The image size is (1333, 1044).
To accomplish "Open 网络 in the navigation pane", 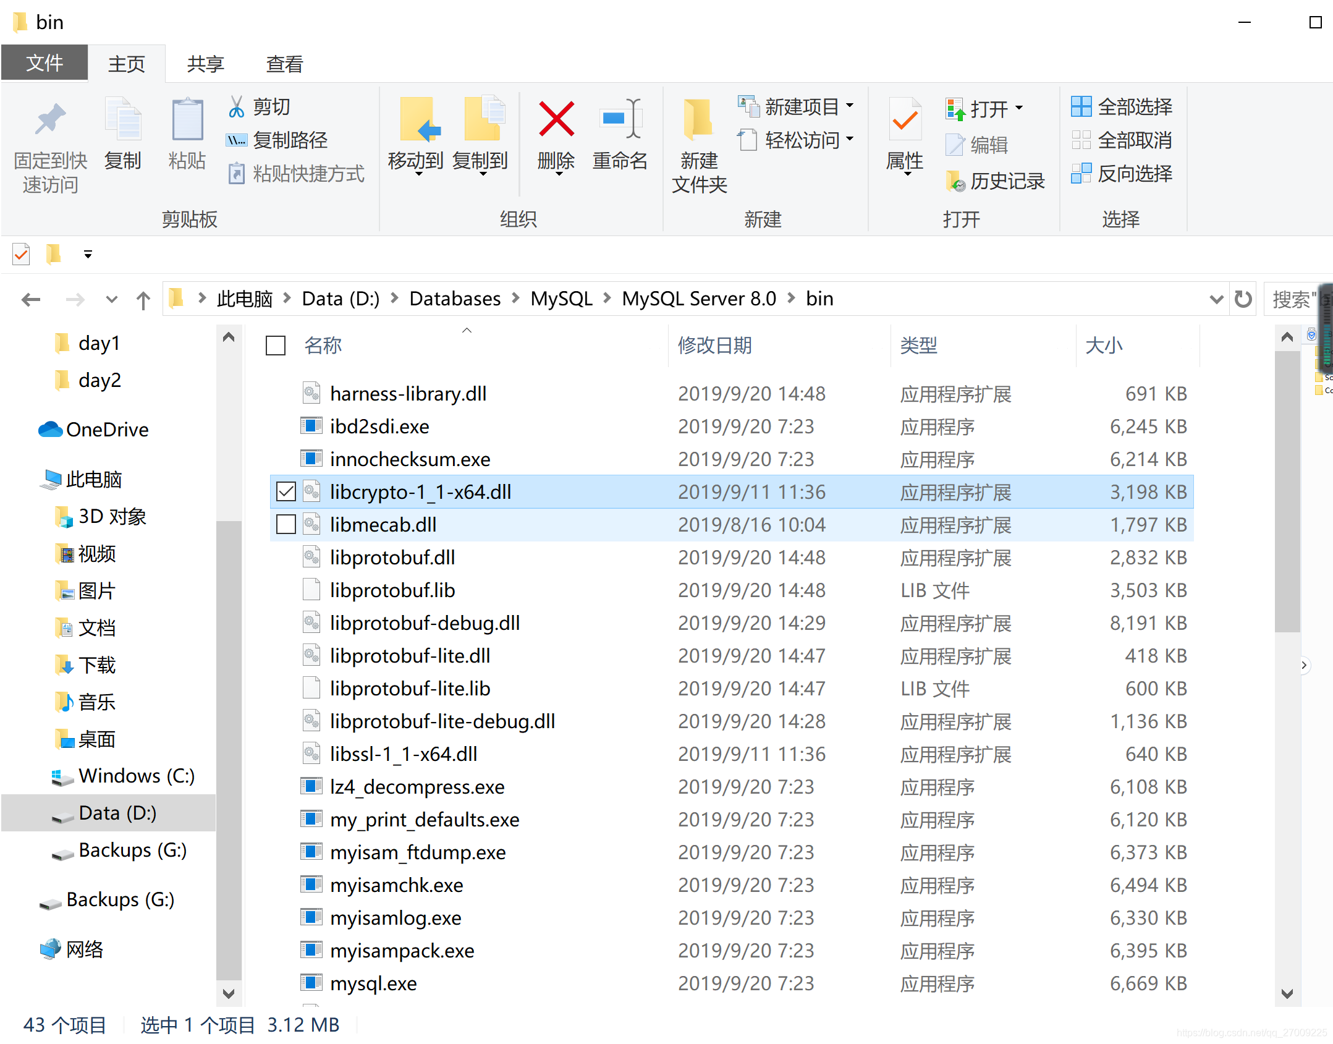I will [x=71, y=949].
